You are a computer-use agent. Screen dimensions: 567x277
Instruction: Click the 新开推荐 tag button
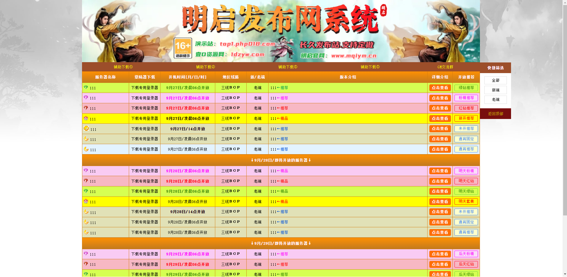[x=466, y=118]
